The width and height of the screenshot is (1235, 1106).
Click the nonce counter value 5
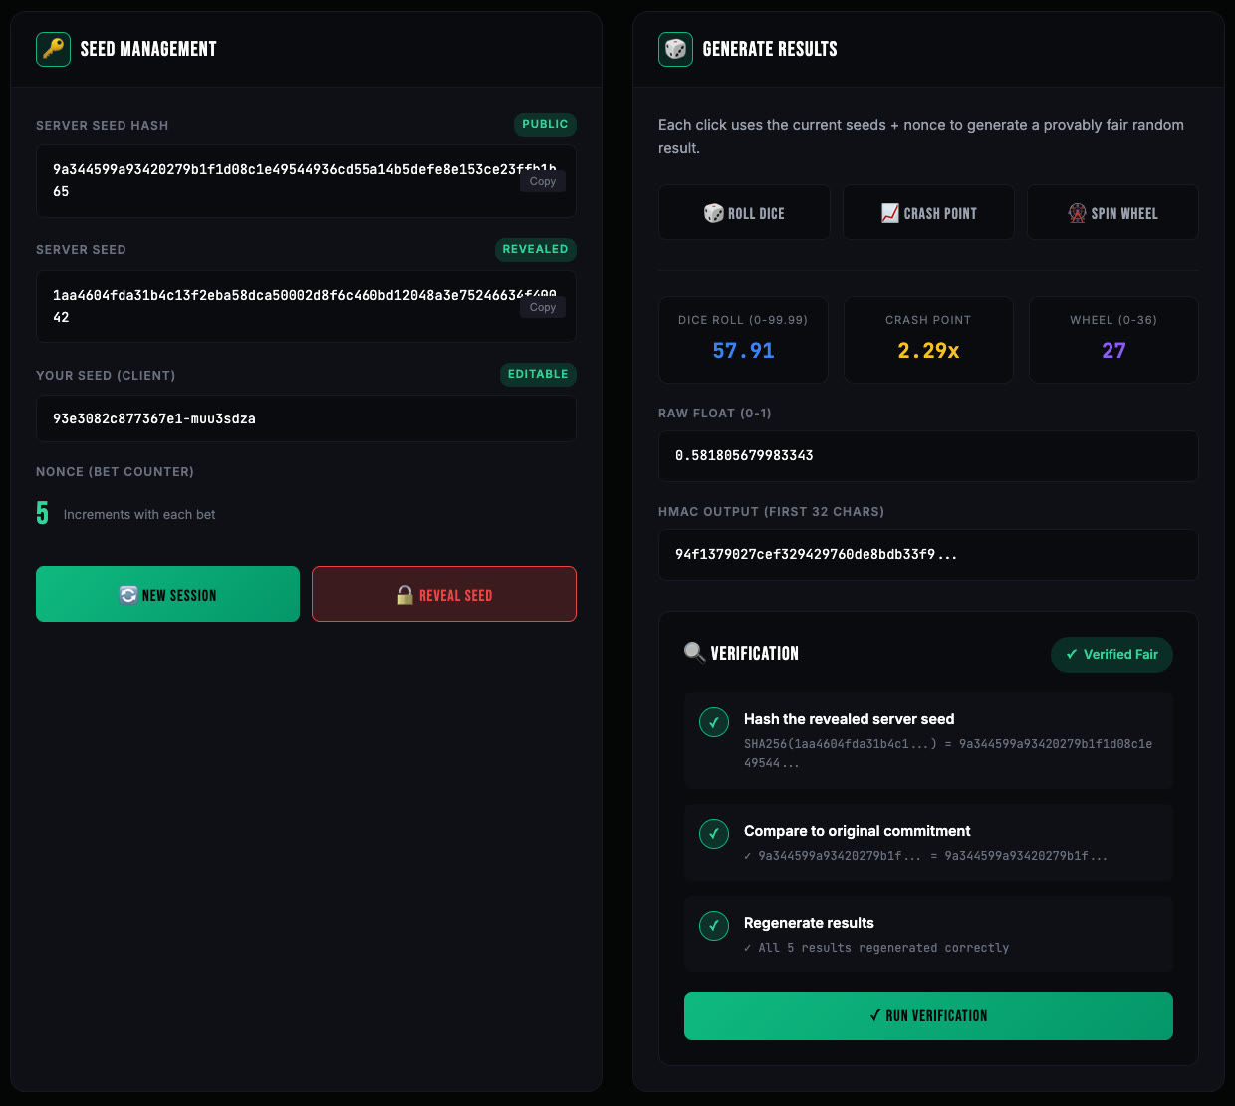(x=42, y=513)
